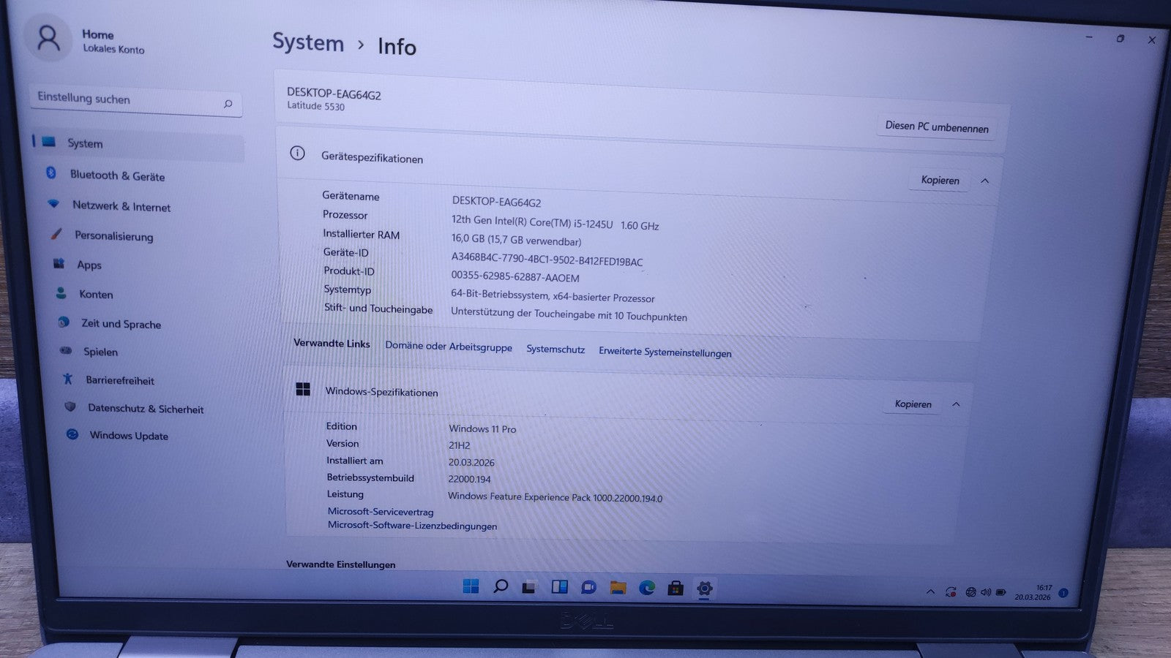Click the clock and date in the taskbar
This screenshot has width=1171, height=658.
1033,592
